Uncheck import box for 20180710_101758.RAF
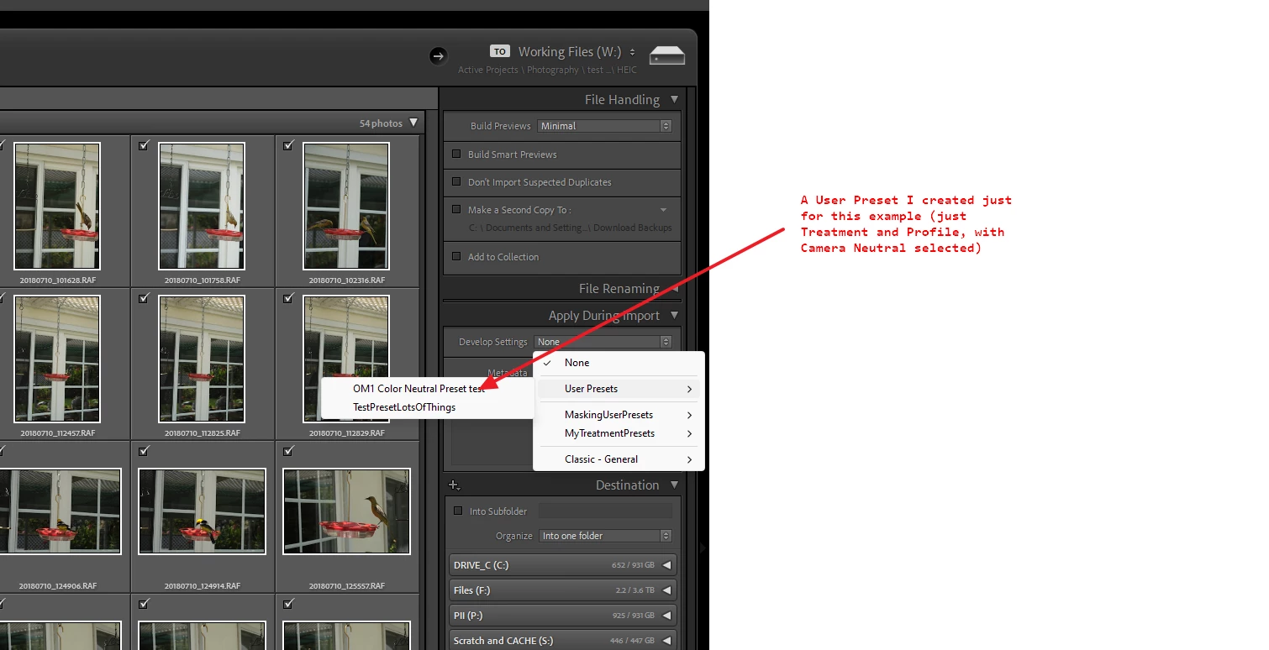1269x650 pixels. tap(145, 145)
